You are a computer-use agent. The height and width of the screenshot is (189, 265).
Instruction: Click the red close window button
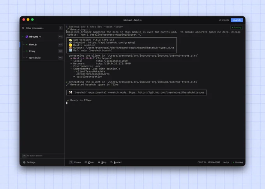[x=24, y=19]
